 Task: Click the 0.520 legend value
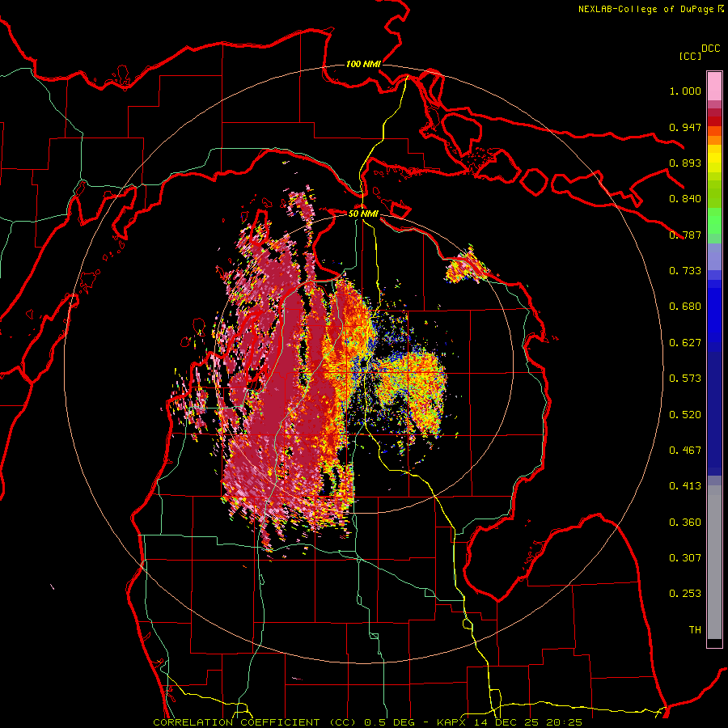685,415
